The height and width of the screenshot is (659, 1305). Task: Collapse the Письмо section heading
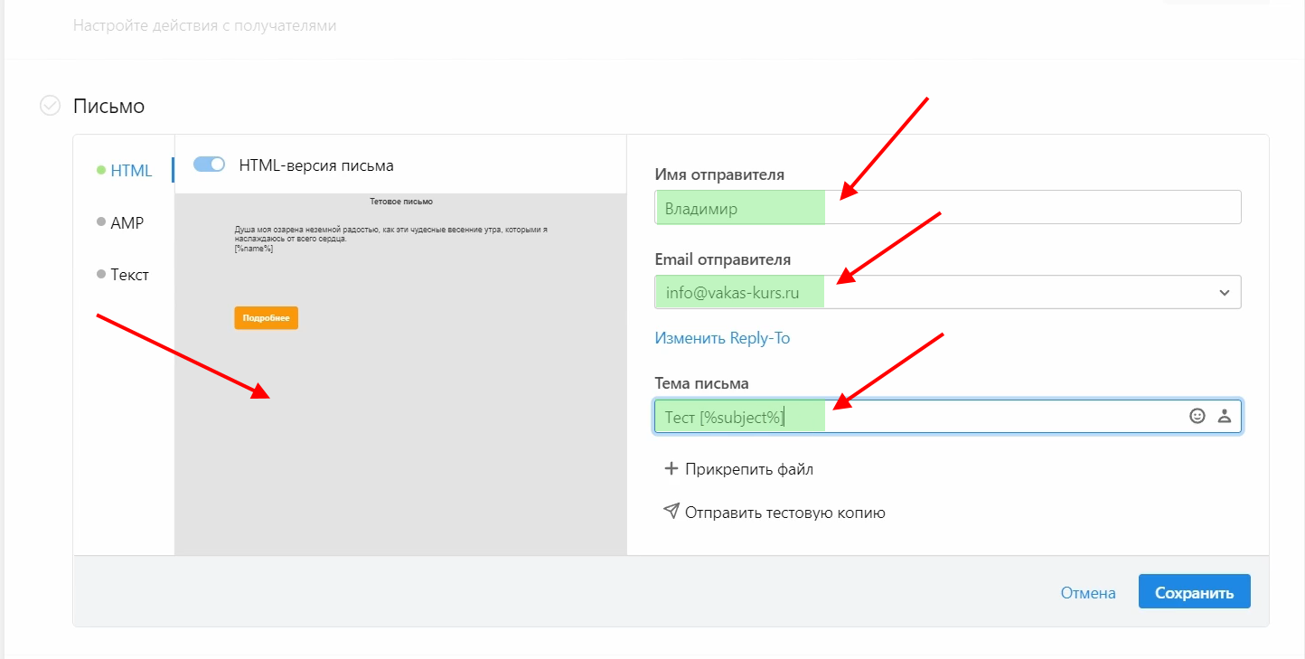click(108, 106)
